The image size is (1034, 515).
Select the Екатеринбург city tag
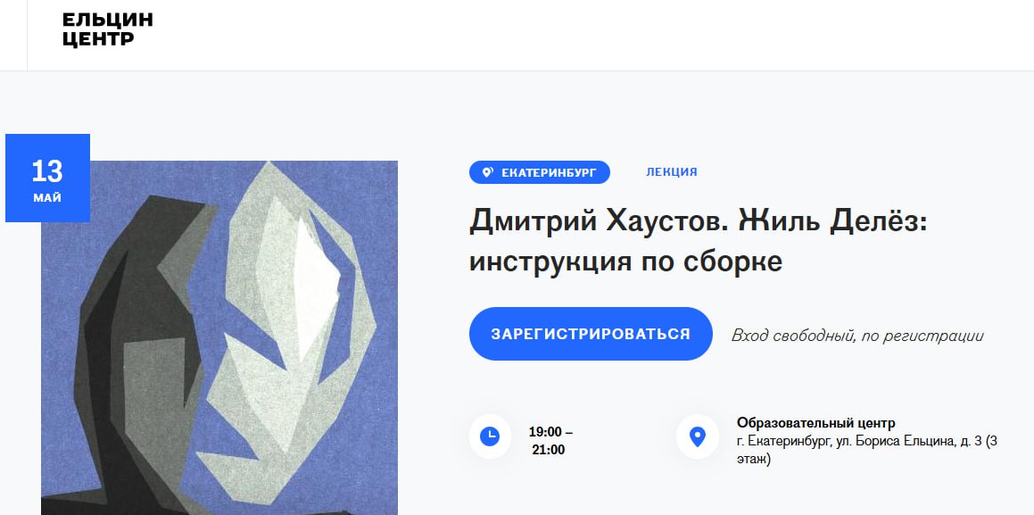point(540,173)
